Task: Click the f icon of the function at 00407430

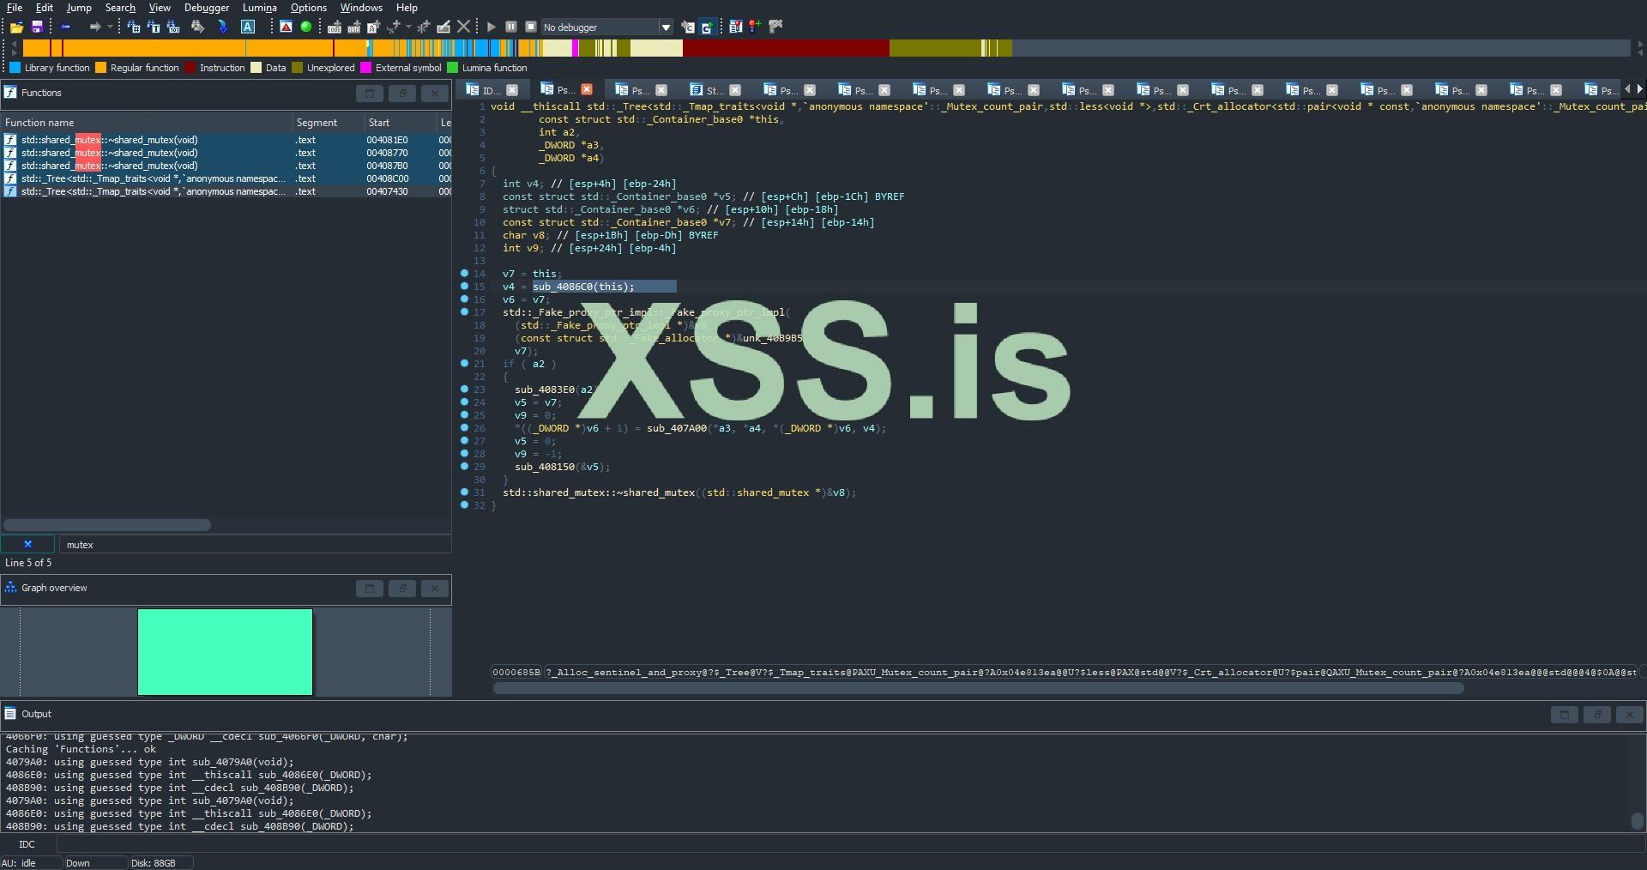Action: point(10,191)
